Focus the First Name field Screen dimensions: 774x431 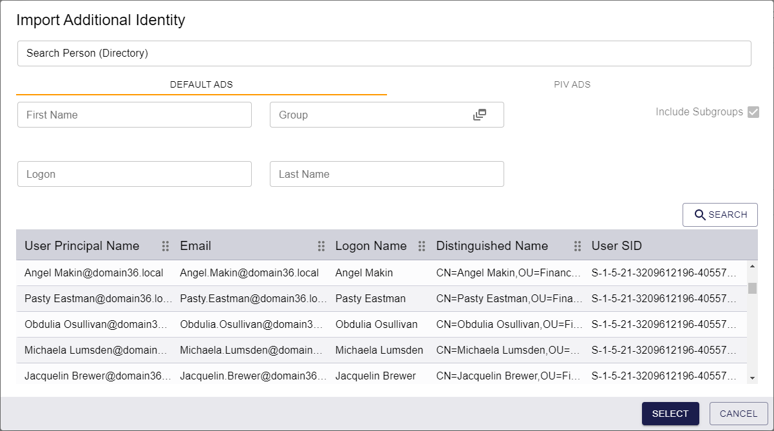click(135, 115)
